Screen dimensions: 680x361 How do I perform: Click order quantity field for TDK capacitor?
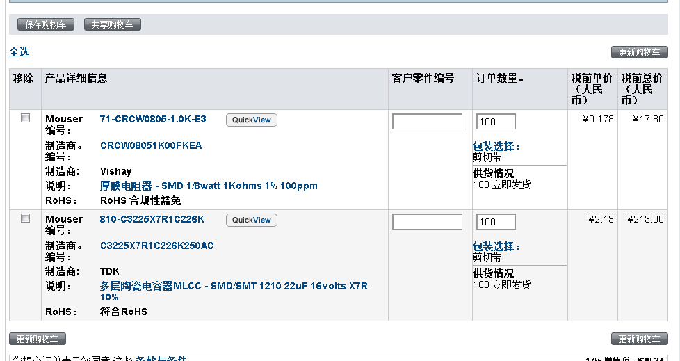[496, 222]
